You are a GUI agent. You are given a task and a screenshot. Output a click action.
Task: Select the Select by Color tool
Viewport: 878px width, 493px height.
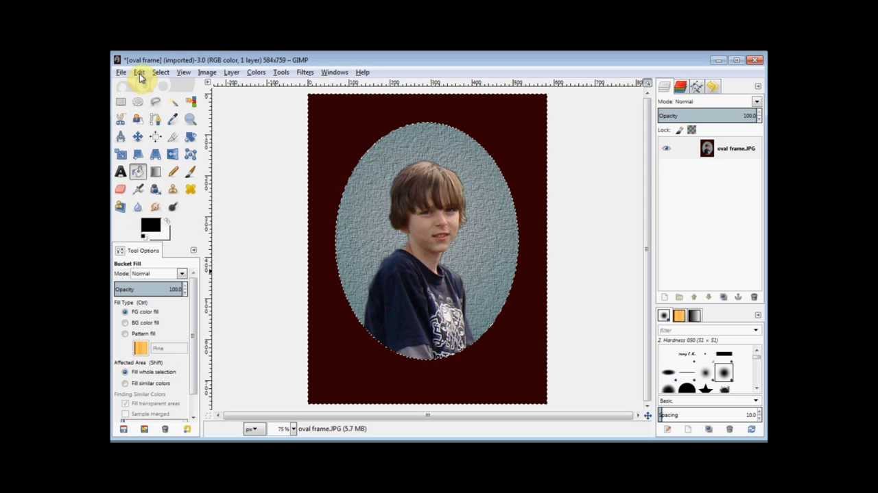point(190,102)
